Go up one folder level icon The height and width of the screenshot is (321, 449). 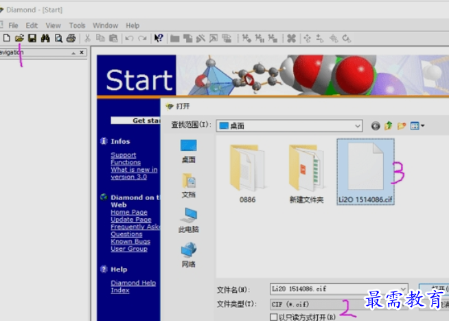[389, 126]
